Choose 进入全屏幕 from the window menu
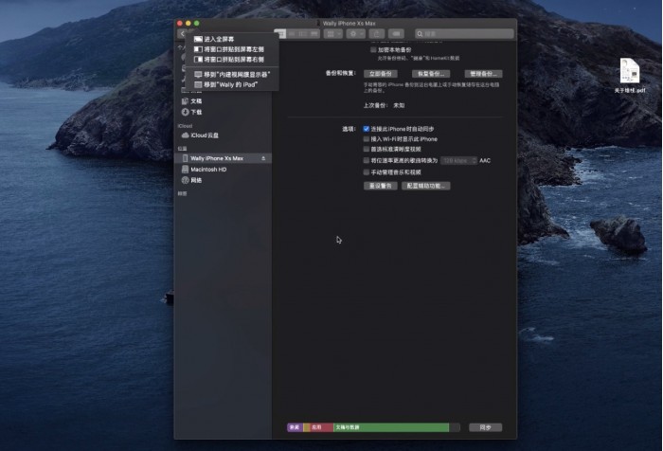The width and height of the screenshot is (663, 451). (232, 39)
